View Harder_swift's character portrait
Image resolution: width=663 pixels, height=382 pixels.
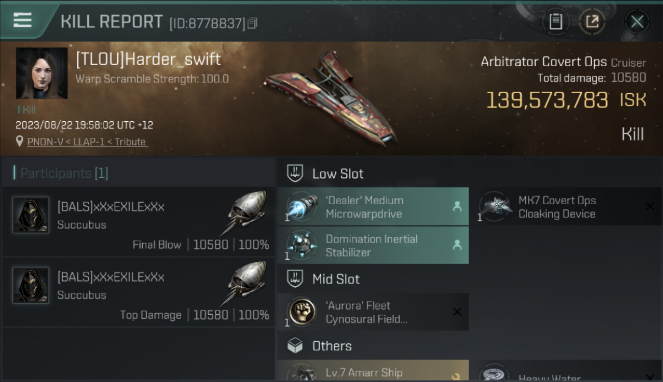[x=42, y=73]
